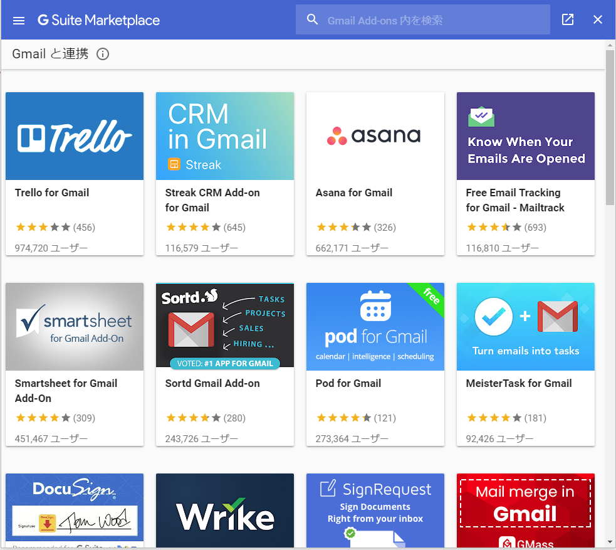This screenshot has height=550, width=616.
Task: Open the Sortd app thumbnail
Action: tap(225, 327)
